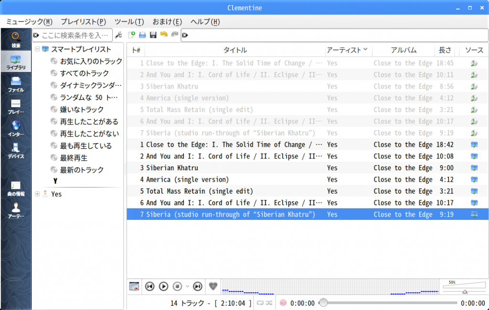Open the library settings wrench icon
Image resolution: width=489 pixels, height=310 pixels.
coord(119,35)
